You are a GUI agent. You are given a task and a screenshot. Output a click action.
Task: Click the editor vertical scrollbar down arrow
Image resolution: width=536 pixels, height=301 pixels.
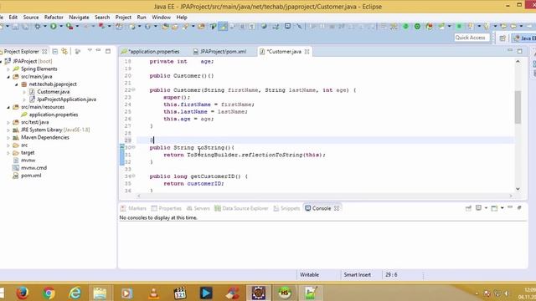tap(518, 189)
